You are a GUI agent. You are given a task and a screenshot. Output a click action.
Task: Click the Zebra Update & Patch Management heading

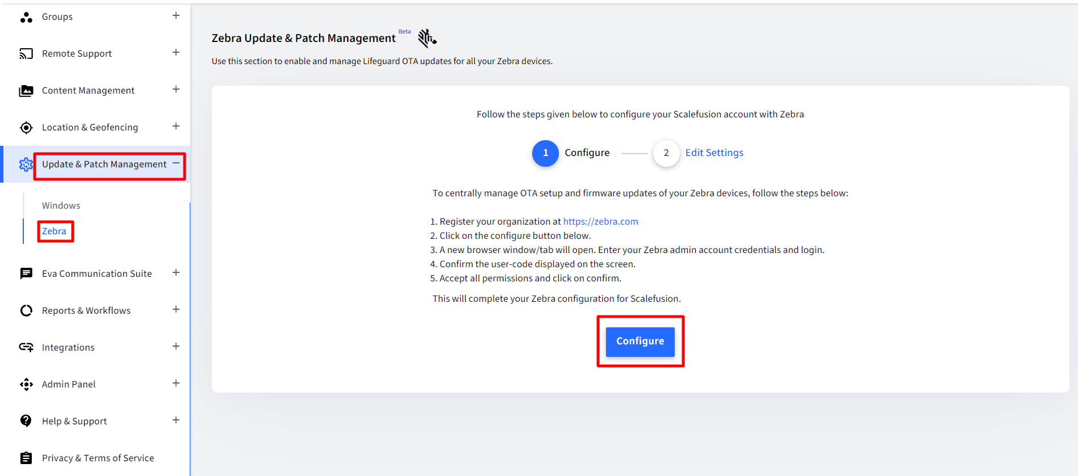pyautogui.click(x=303, y=39)
